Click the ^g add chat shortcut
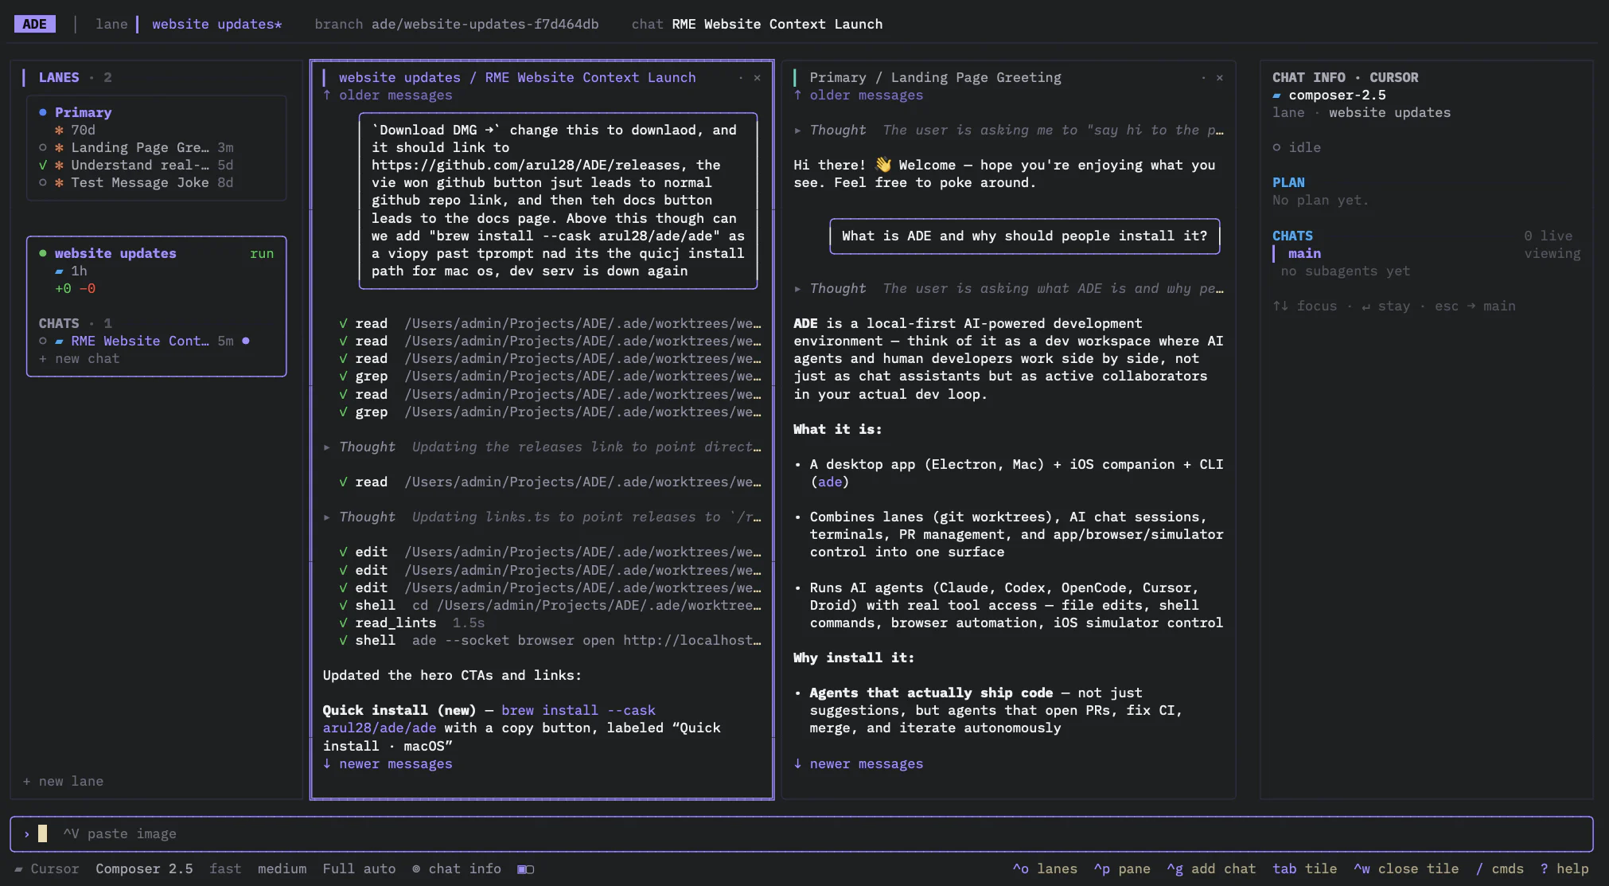The width and height of the screenshot is (1609, 886). 1211,868
